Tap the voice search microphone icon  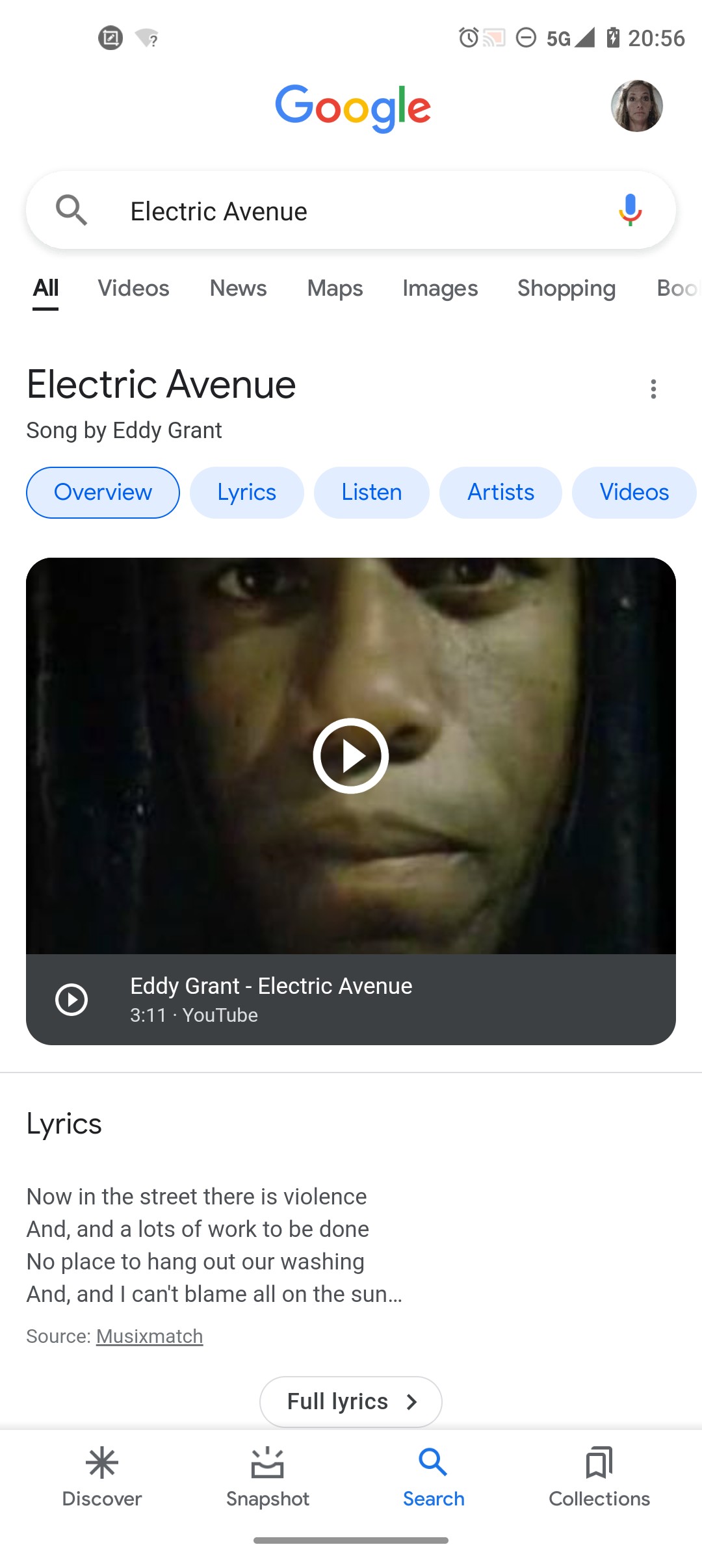coord(630,210)
